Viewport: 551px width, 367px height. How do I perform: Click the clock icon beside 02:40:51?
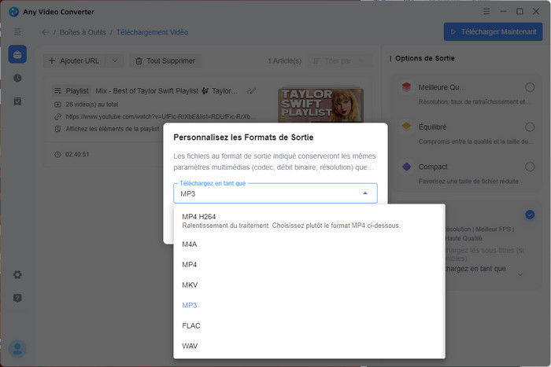click(57, 154)
